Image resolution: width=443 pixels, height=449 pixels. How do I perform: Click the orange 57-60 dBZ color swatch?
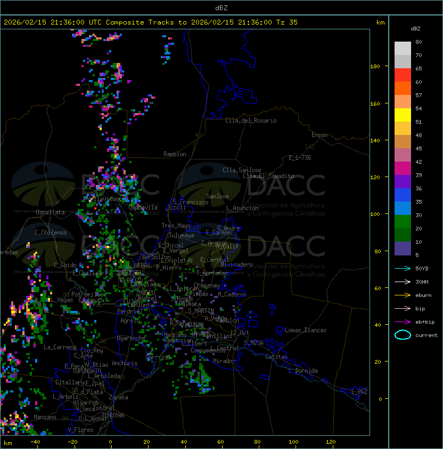coord(403,89)
